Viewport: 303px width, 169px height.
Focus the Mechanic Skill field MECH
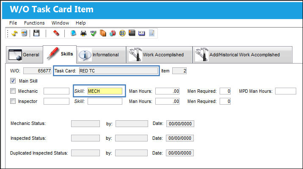pyautogui.click(x=105, y=91)
